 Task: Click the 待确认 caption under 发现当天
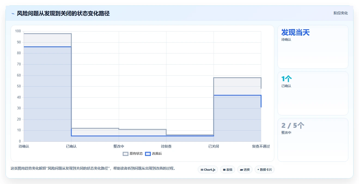286,40
